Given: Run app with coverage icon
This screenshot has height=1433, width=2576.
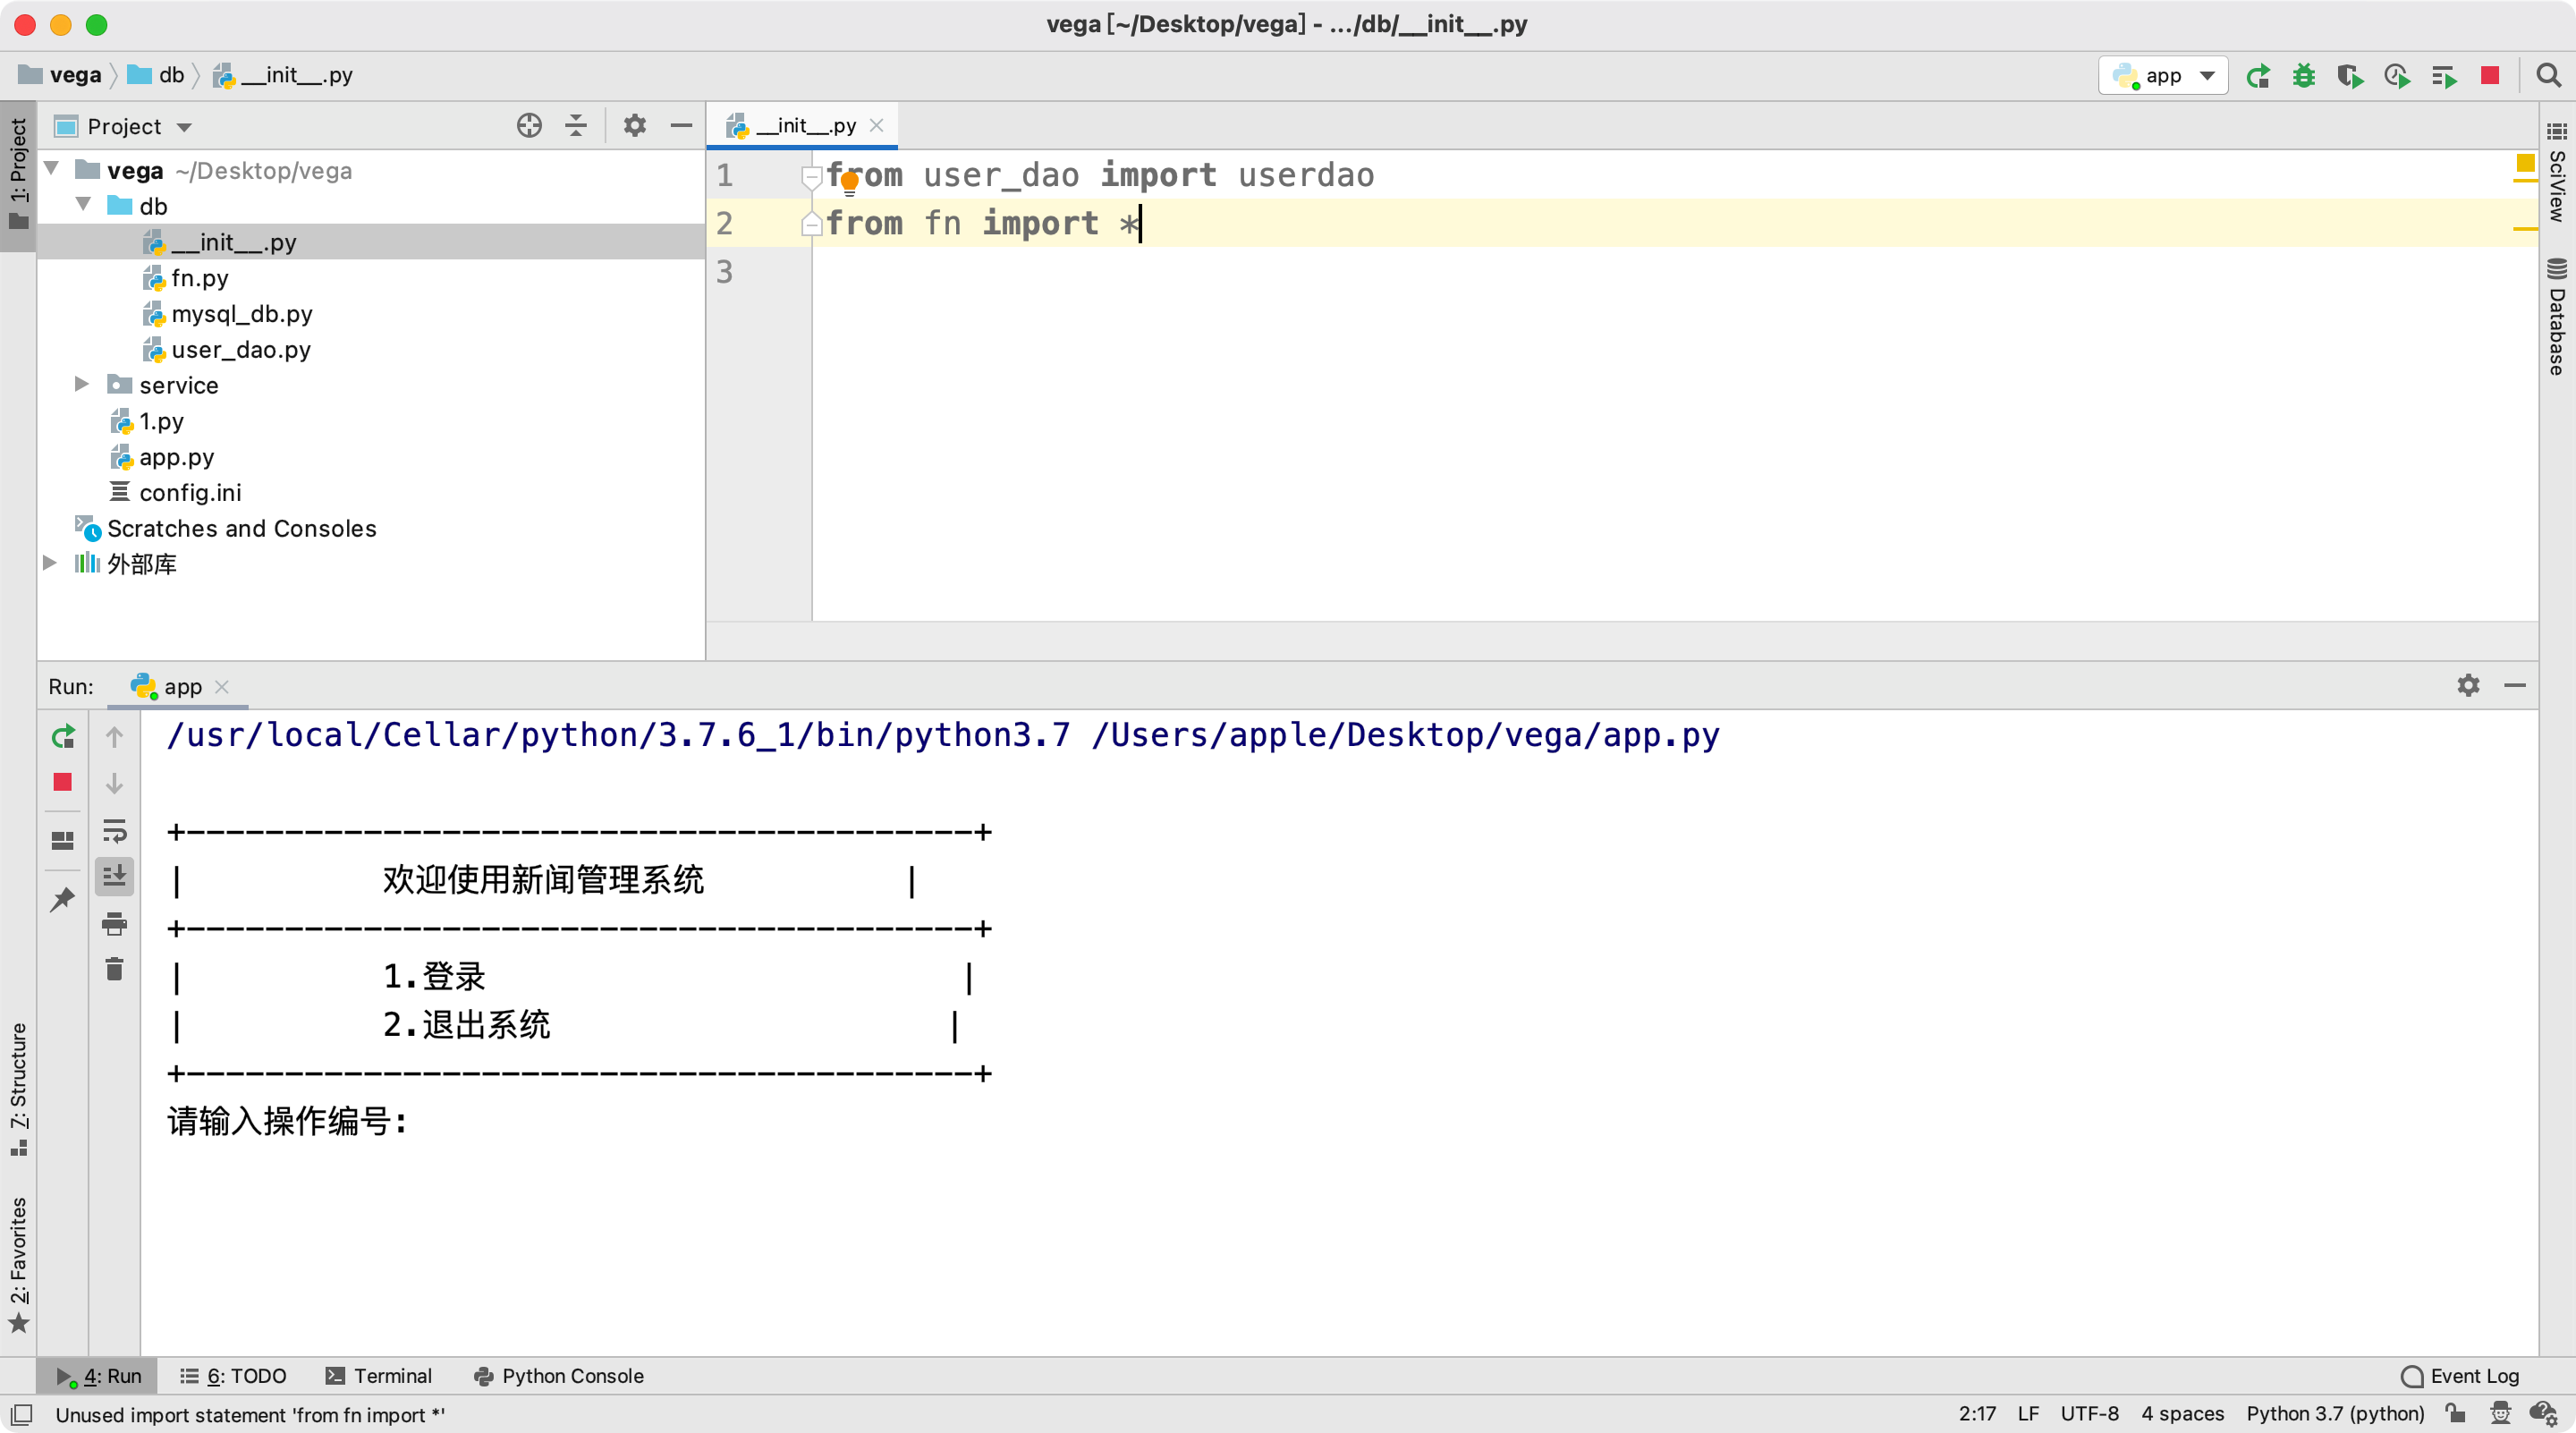Looking at the screenshot, I should [2350, 76].
